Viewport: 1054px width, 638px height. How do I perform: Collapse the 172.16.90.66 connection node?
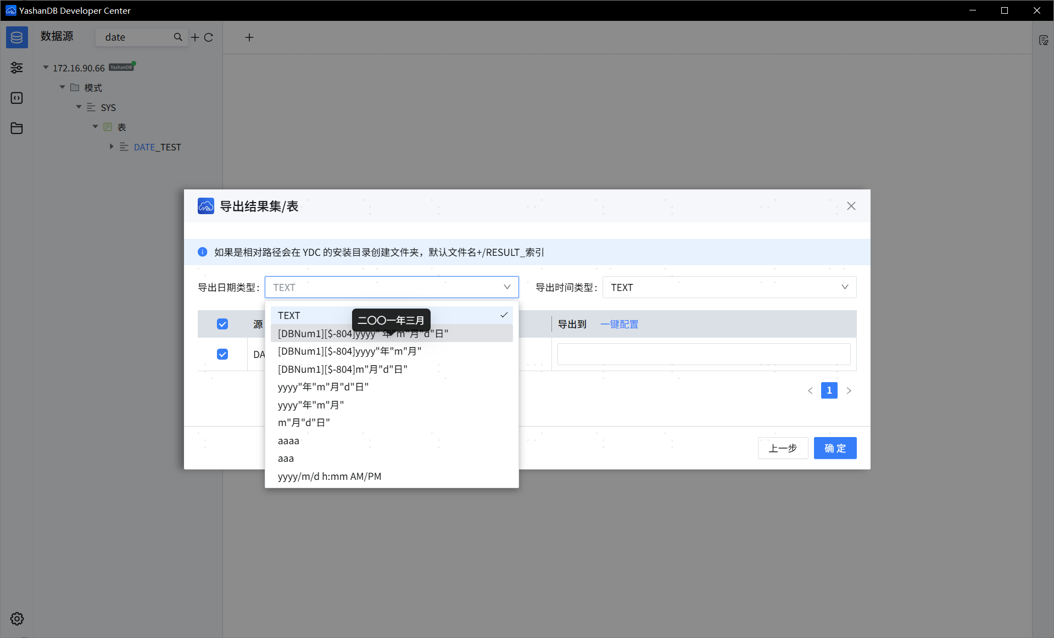click(46, 68)
